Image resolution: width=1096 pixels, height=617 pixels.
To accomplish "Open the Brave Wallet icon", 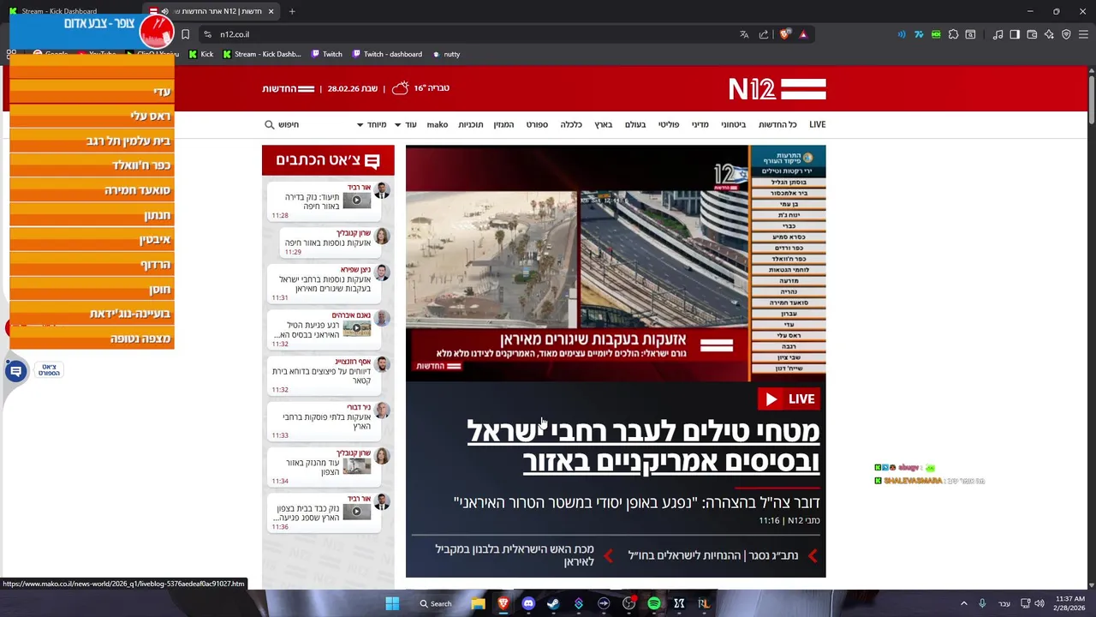I will click(1032, 34).
